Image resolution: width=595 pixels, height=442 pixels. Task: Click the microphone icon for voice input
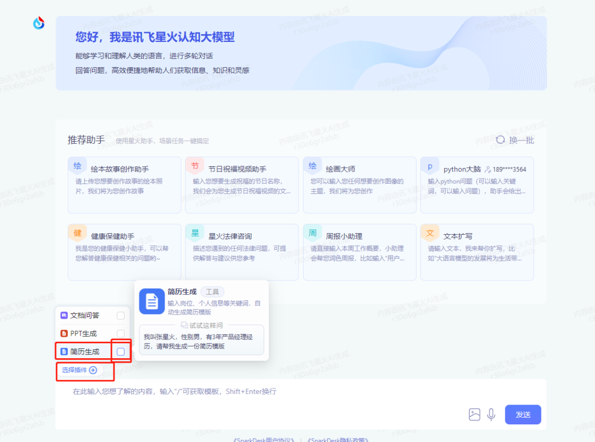click(491, 414)
